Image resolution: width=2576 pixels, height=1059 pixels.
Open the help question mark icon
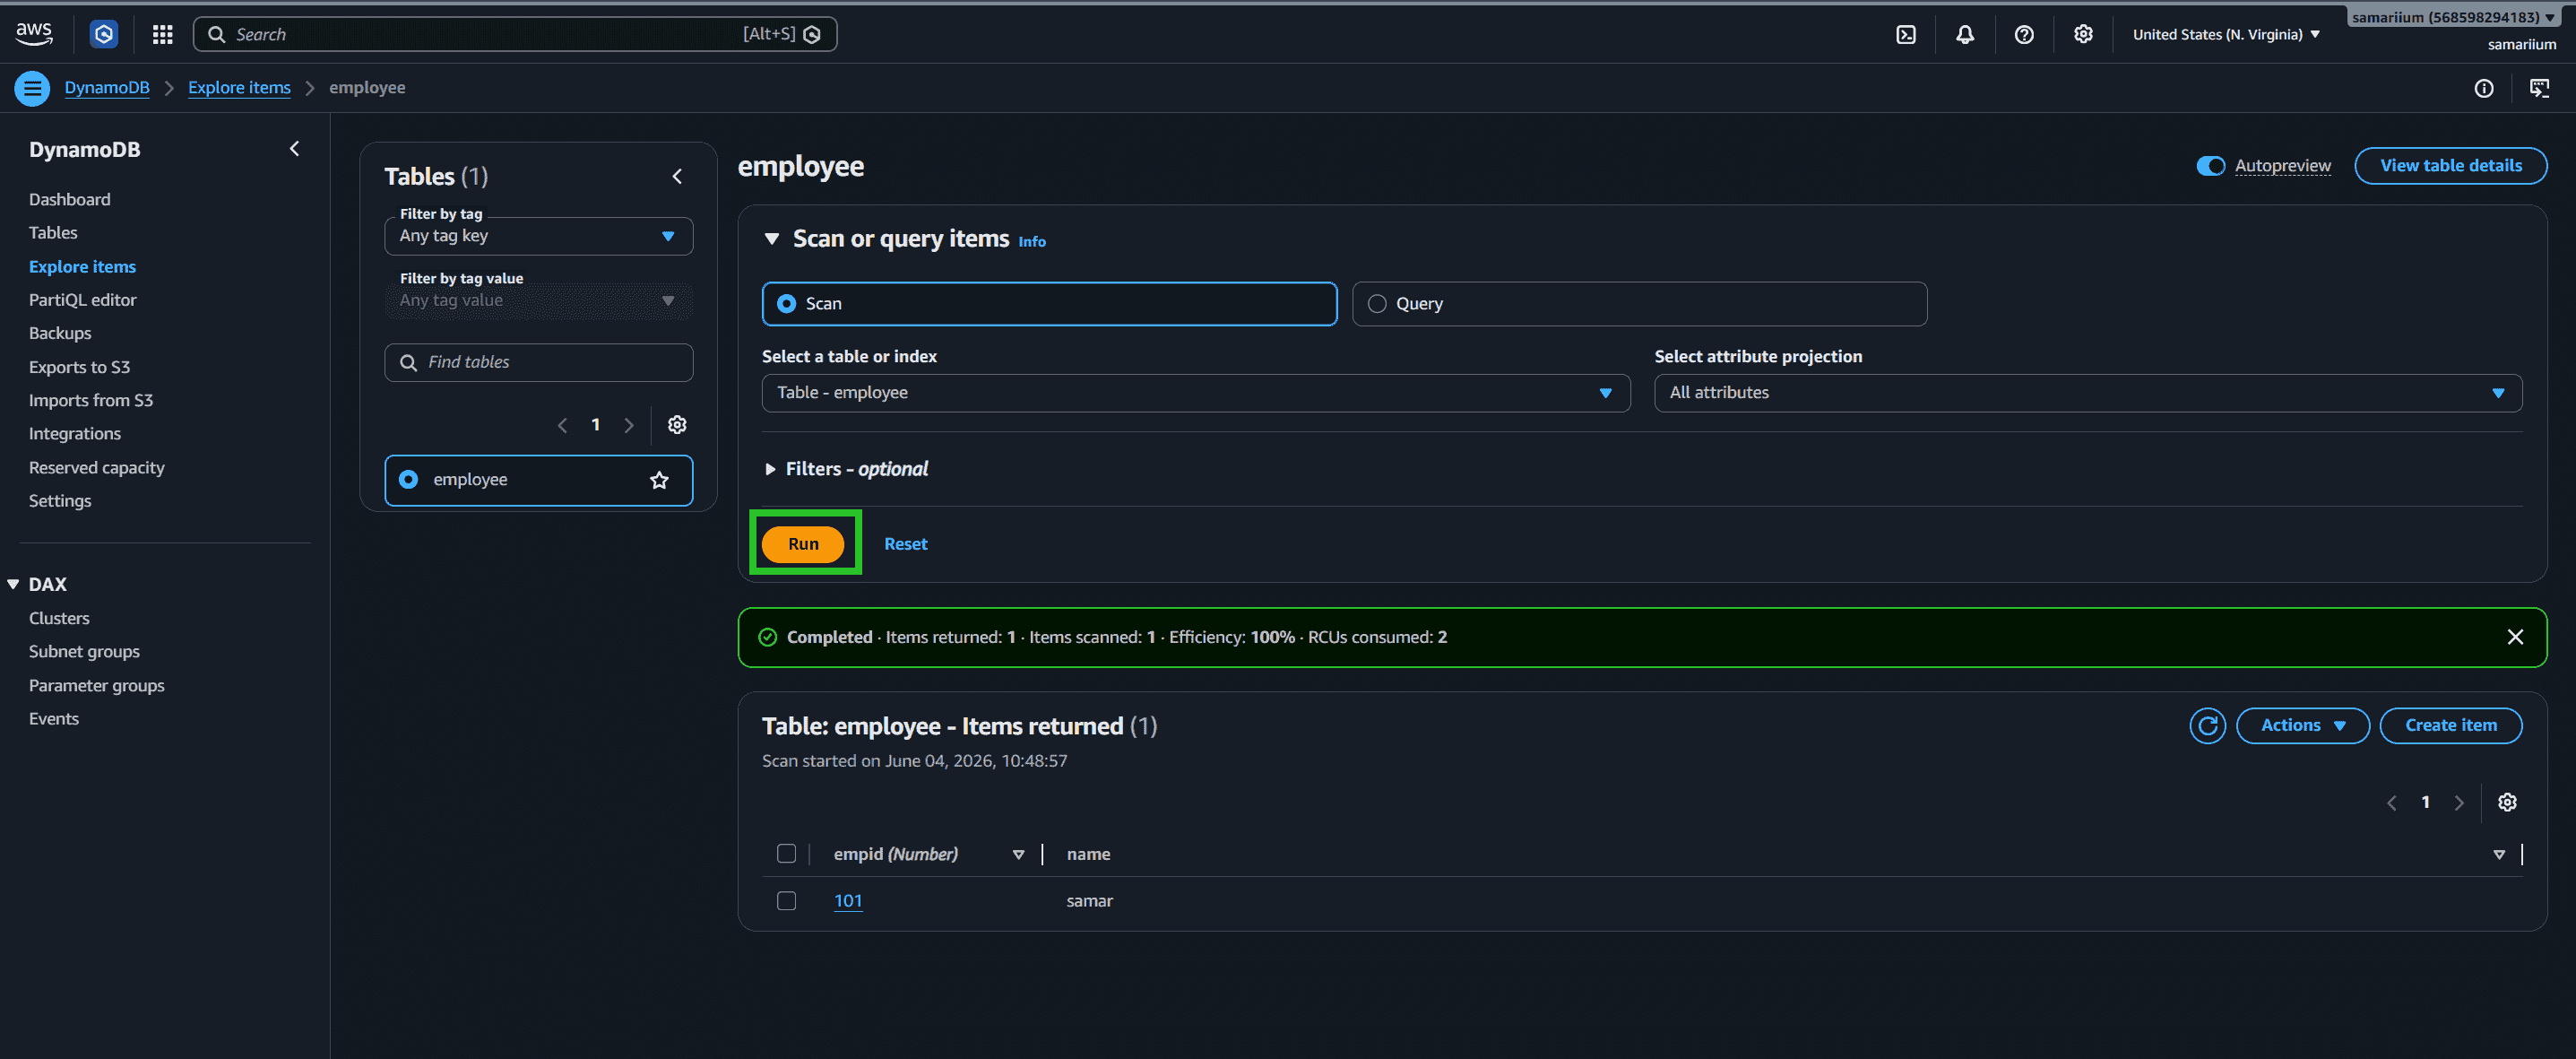tap(2024, 34)
